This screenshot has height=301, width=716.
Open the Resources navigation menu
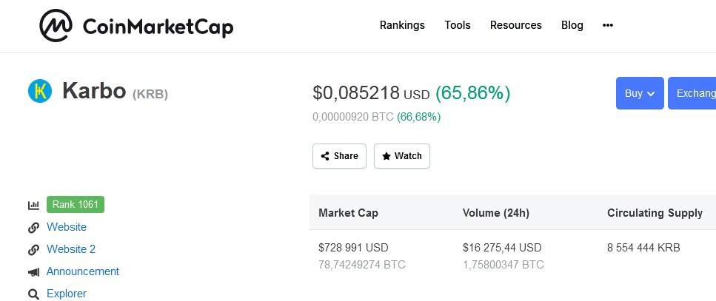pos(516,25)
